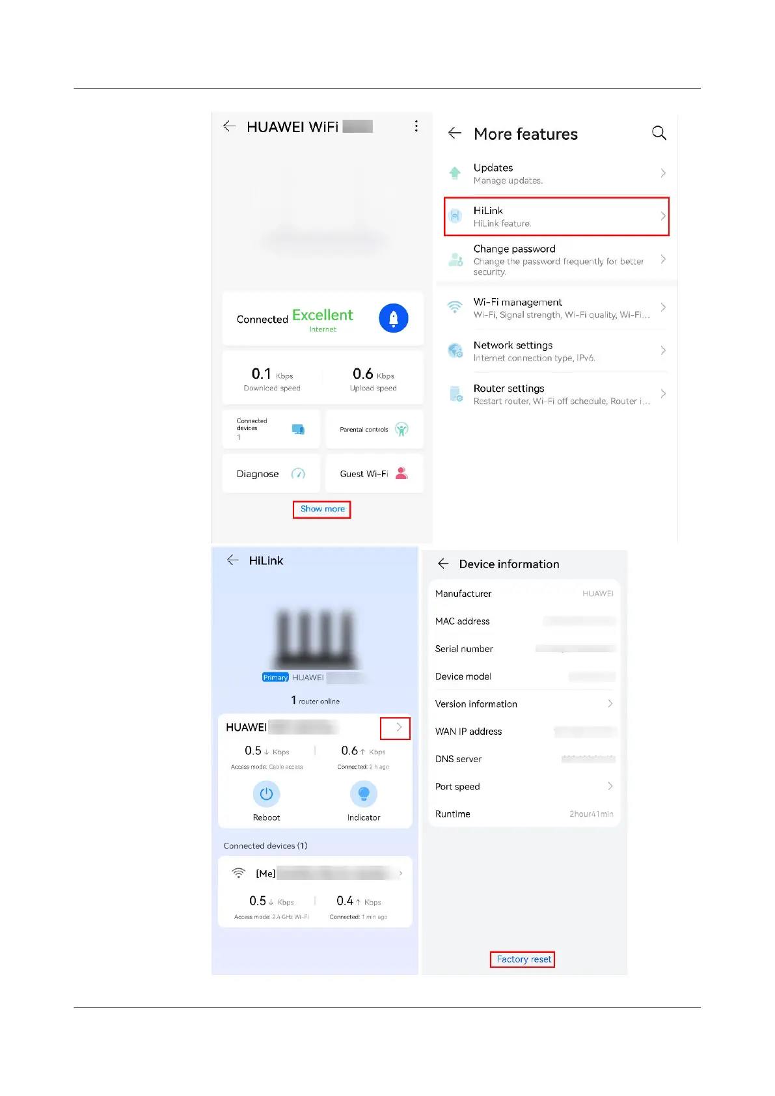Go back from Device information screen

pyautogui.click(x=443, y=564)
